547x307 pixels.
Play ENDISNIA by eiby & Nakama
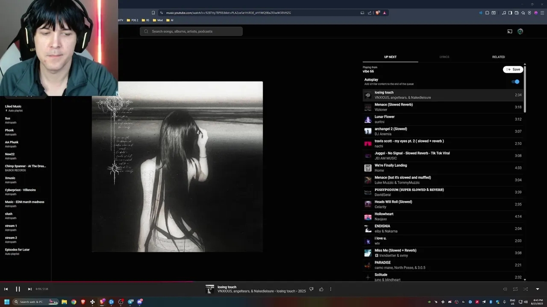(x=442, y=229)
